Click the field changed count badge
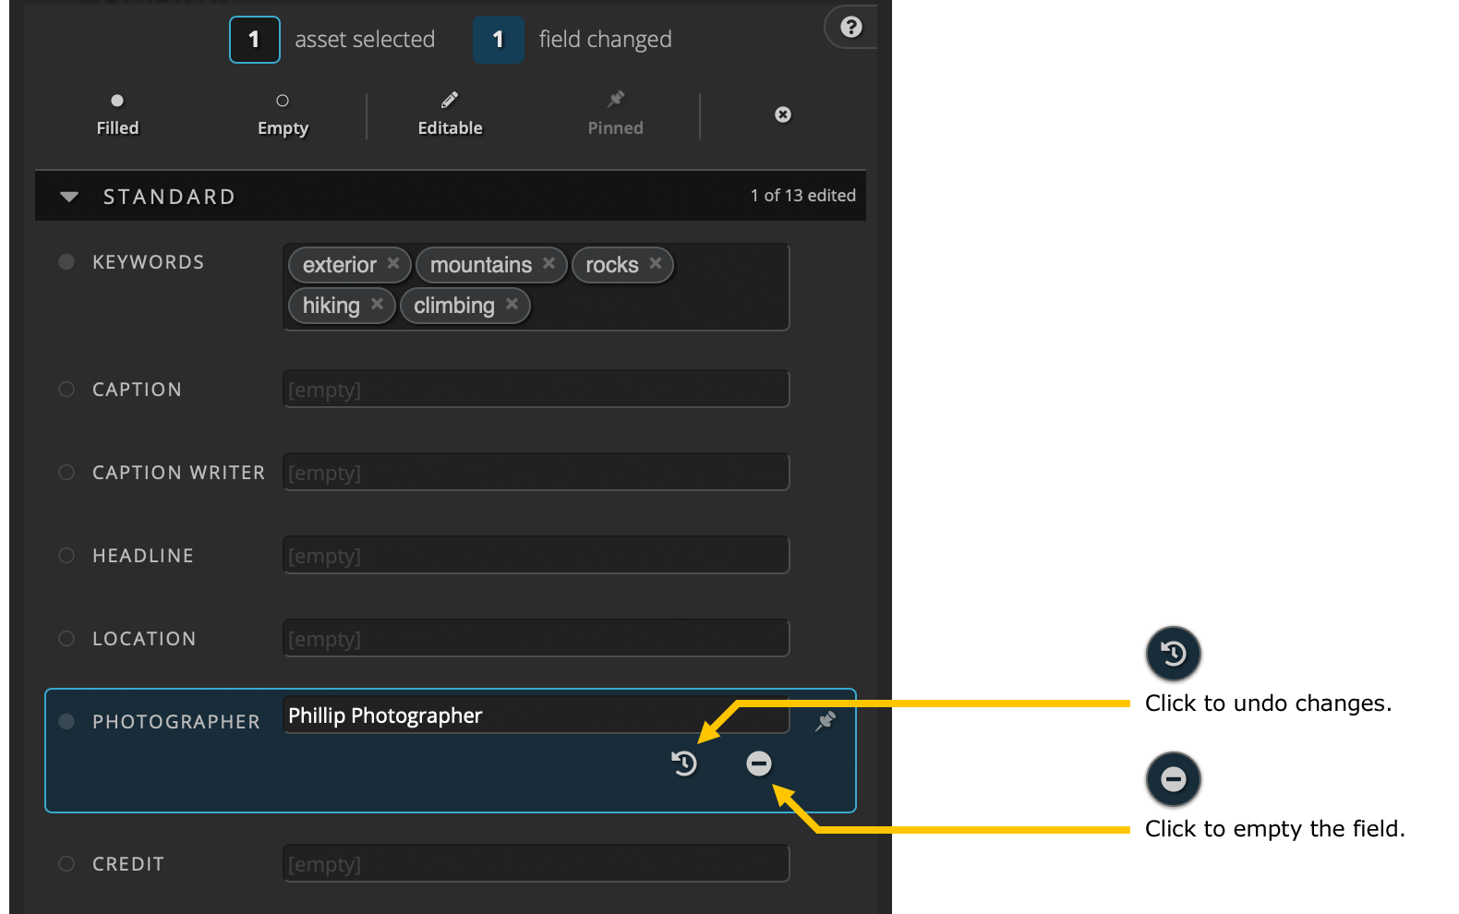 [499, 40]
